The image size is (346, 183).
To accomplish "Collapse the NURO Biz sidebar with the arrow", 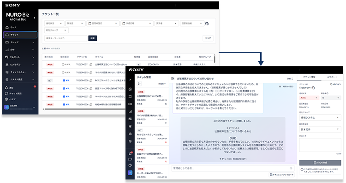I will (x=34, y=18).
